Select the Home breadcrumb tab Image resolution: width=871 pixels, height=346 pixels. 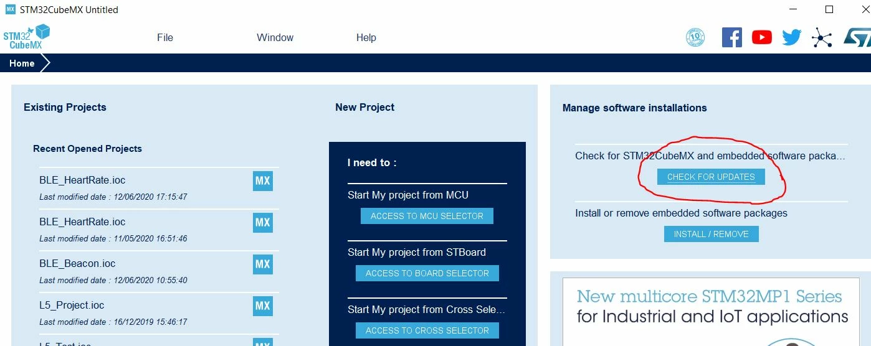[22, 63]
